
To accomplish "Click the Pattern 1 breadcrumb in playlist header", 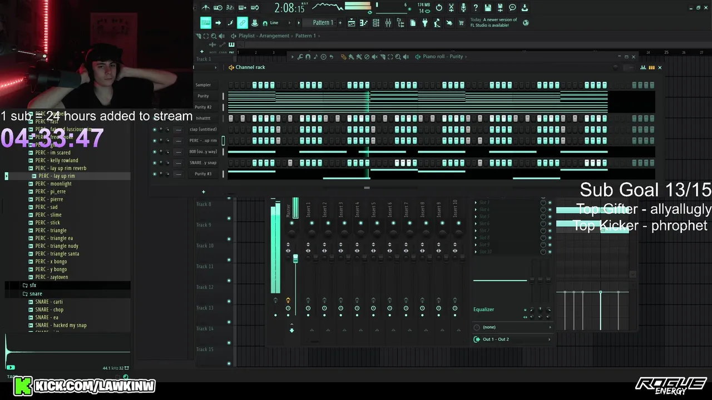I will (305, 36).
